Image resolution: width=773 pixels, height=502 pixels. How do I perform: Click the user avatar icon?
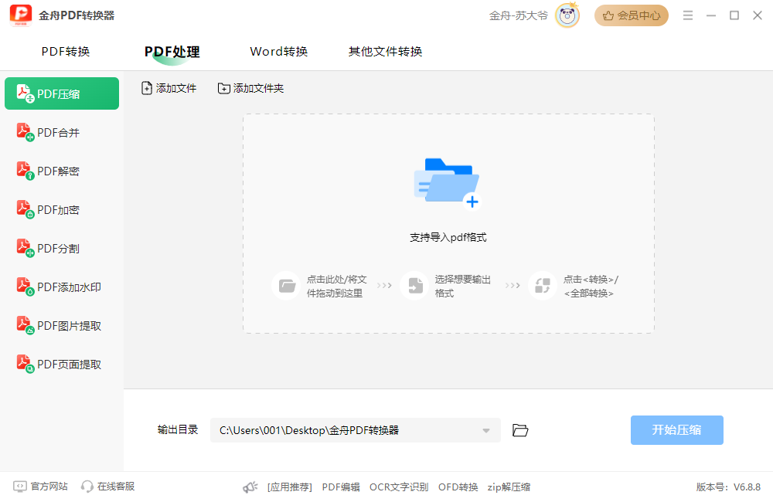point(567,15)
